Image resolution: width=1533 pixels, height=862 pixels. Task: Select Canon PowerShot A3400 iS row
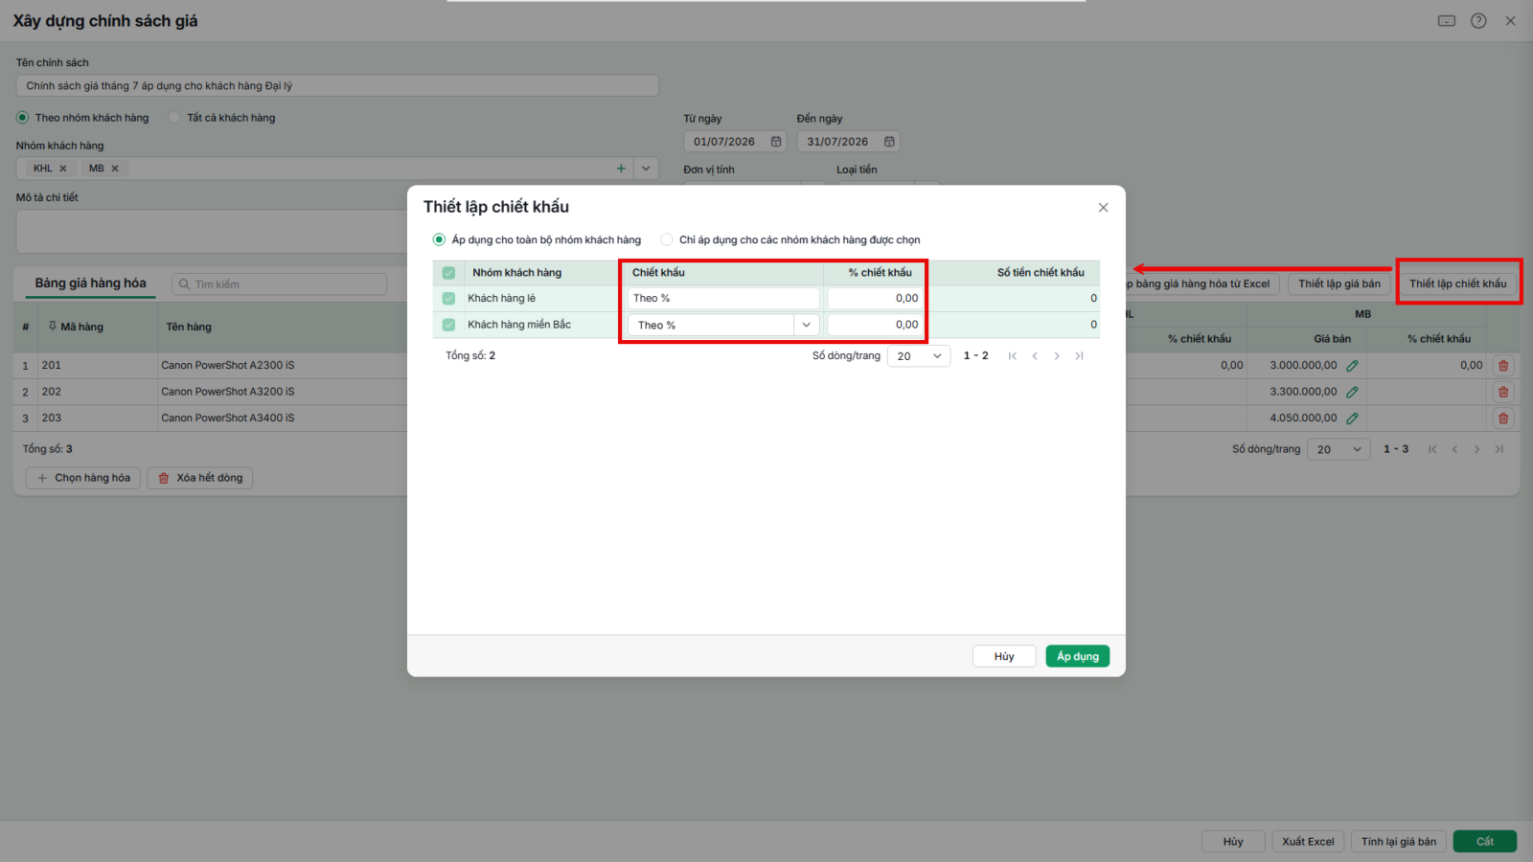click(x=228, y=419)
